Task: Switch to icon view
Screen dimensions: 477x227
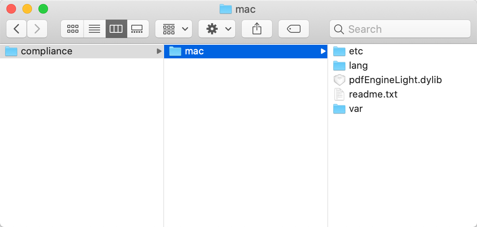Action: coord(72,29)
